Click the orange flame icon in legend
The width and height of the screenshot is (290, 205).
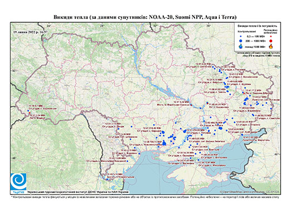pyautogui.click(x=270, y=46)
